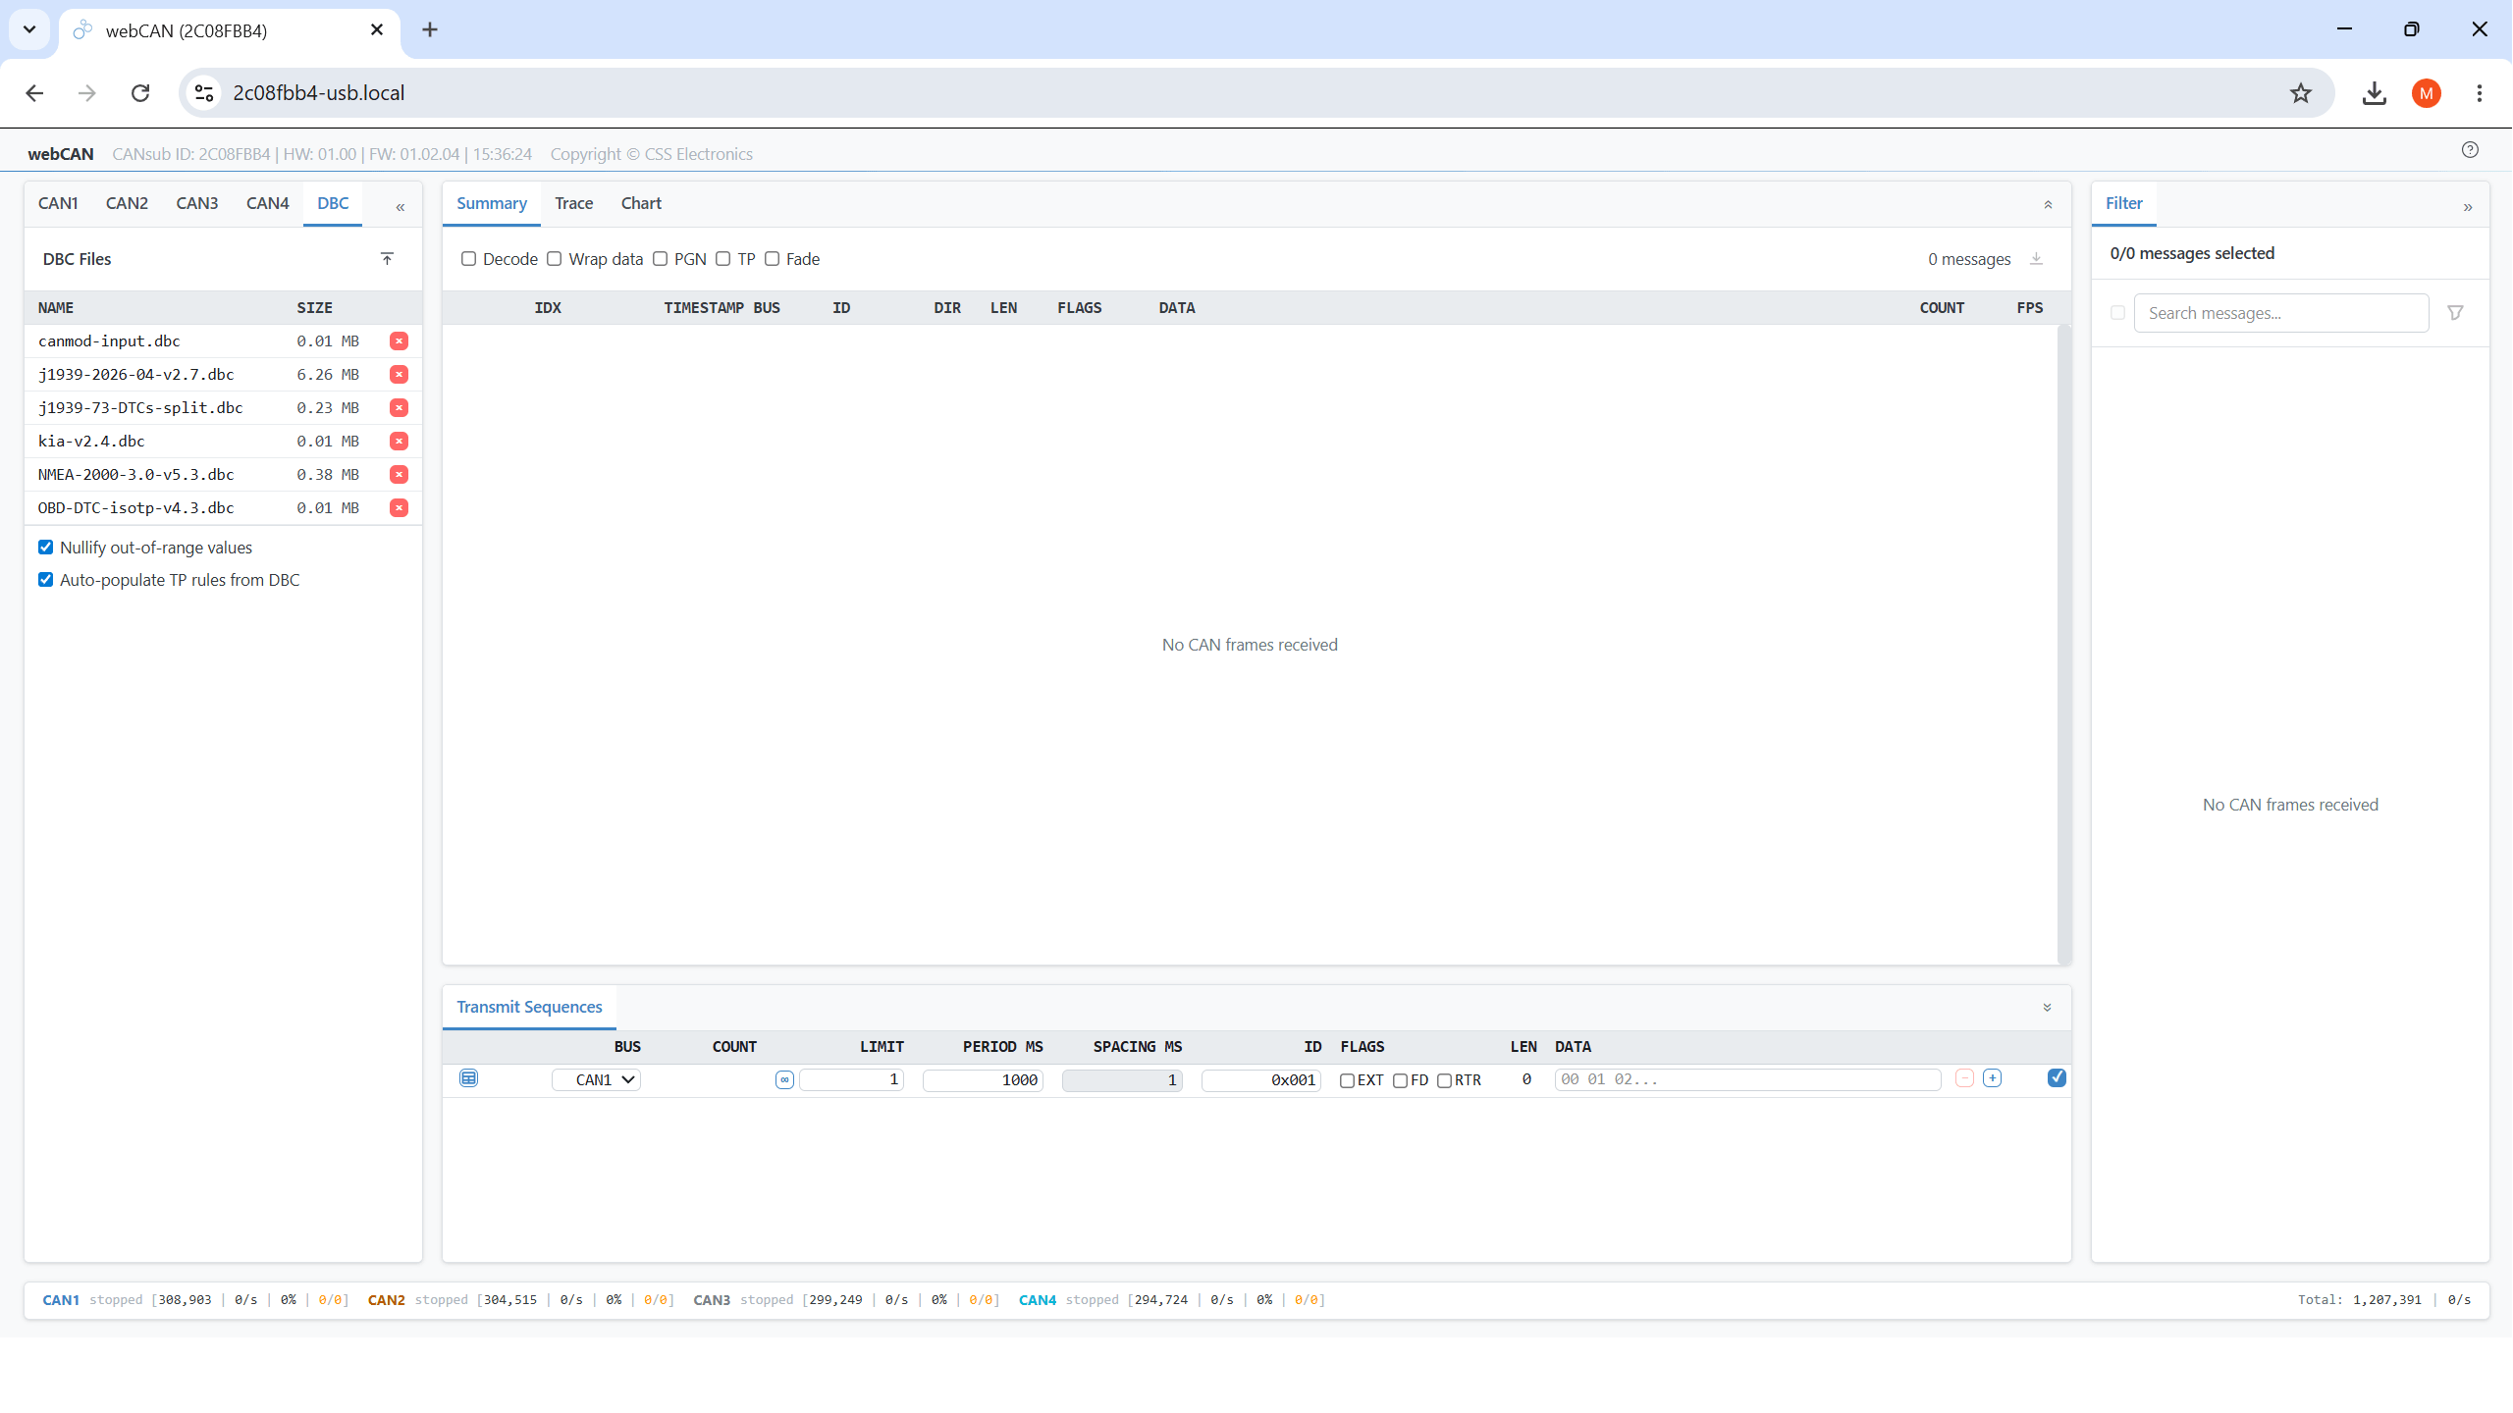Select all messages checkbox in Filter
This screenshot has width=2513, height=1413.
[2117, 313]
